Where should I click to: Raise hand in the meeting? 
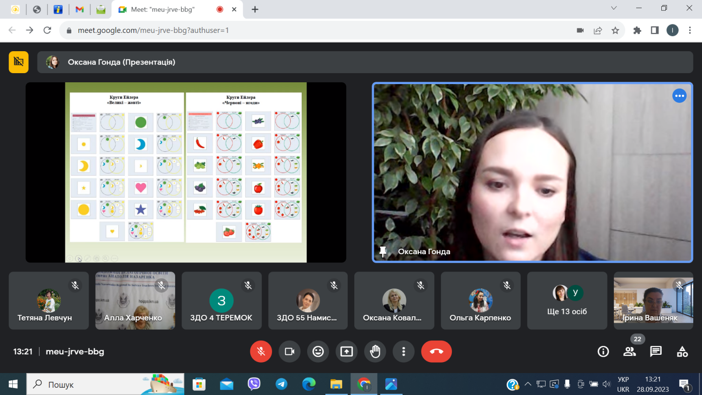click(x=375, y=352)
